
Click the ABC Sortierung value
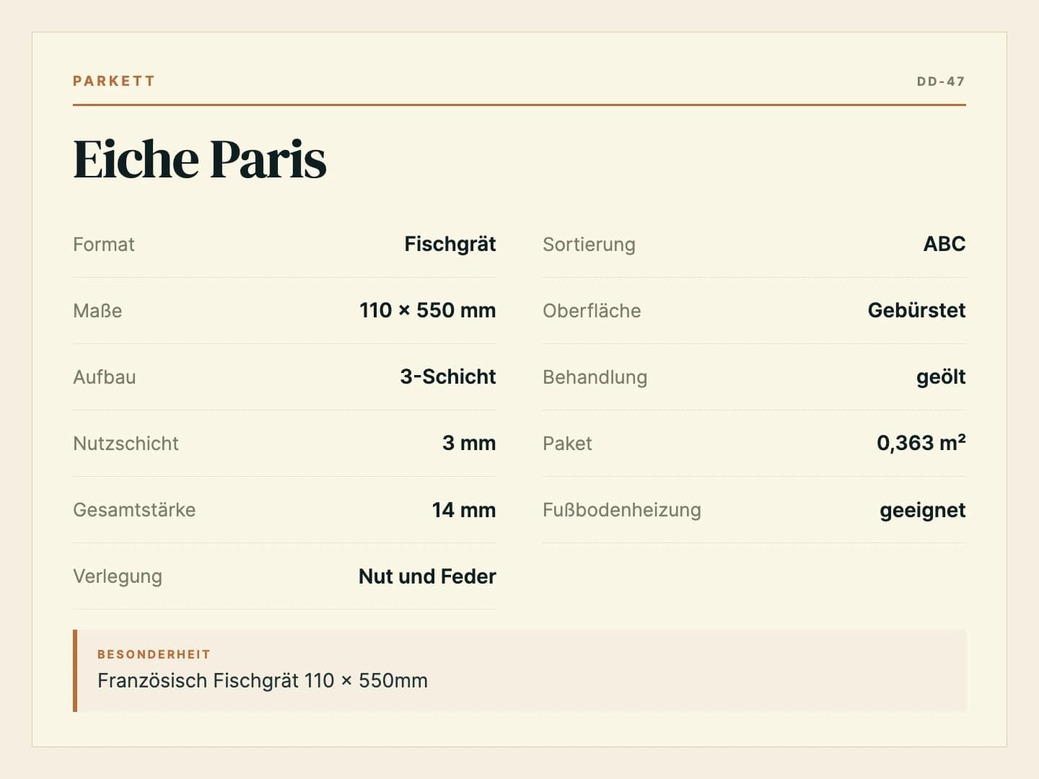pyautogui.click(x=944, y=244)
